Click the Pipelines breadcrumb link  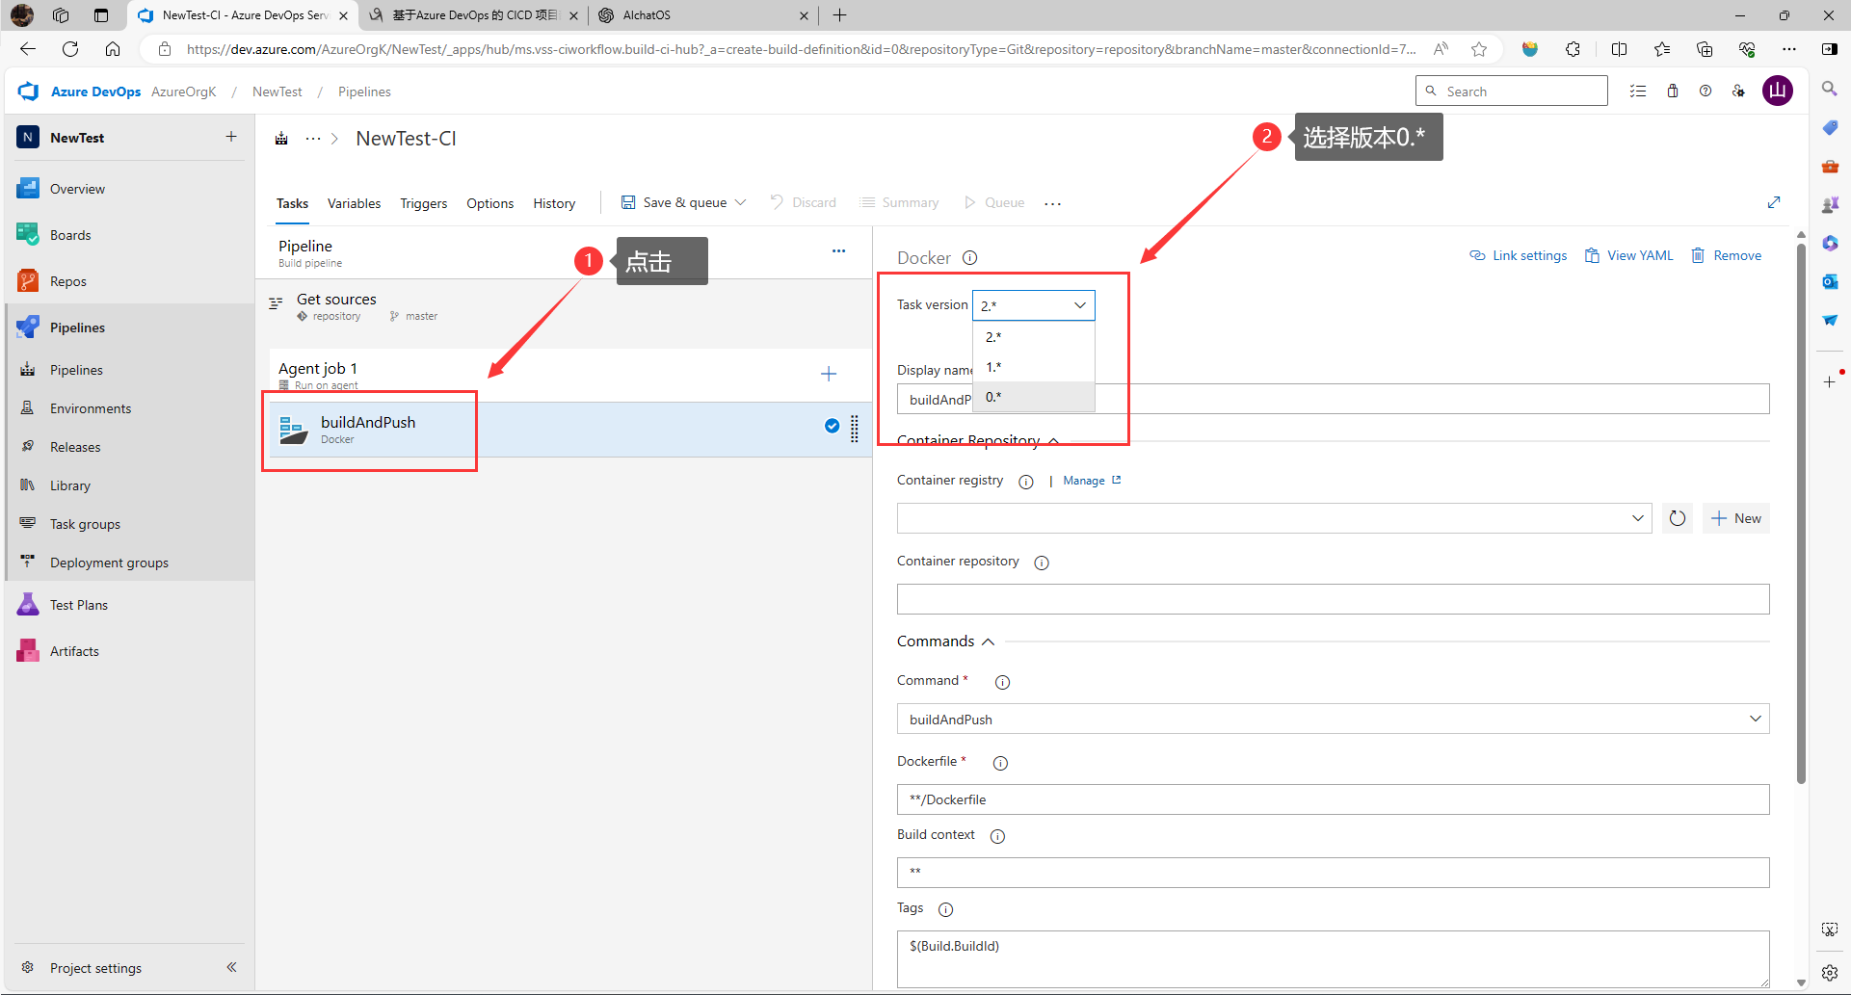coord(364,92)
